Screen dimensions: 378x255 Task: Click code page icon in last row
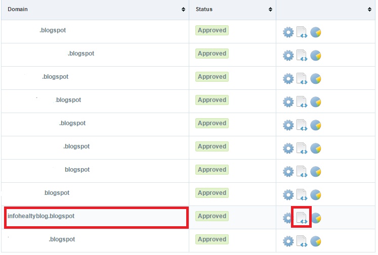click(x=302, y=241)
